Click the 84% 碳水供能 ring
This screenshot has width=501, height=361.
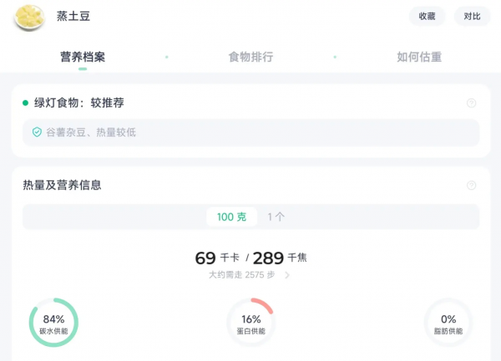pos(53,323)
